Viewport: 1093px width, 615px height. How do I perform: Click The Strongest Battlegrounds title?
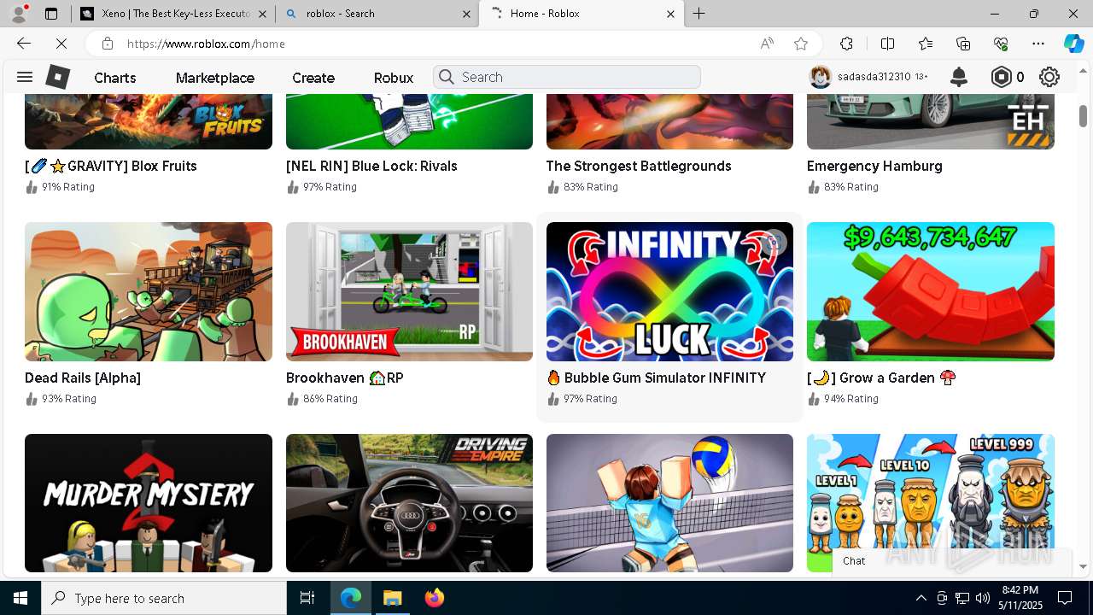(639, 166)
